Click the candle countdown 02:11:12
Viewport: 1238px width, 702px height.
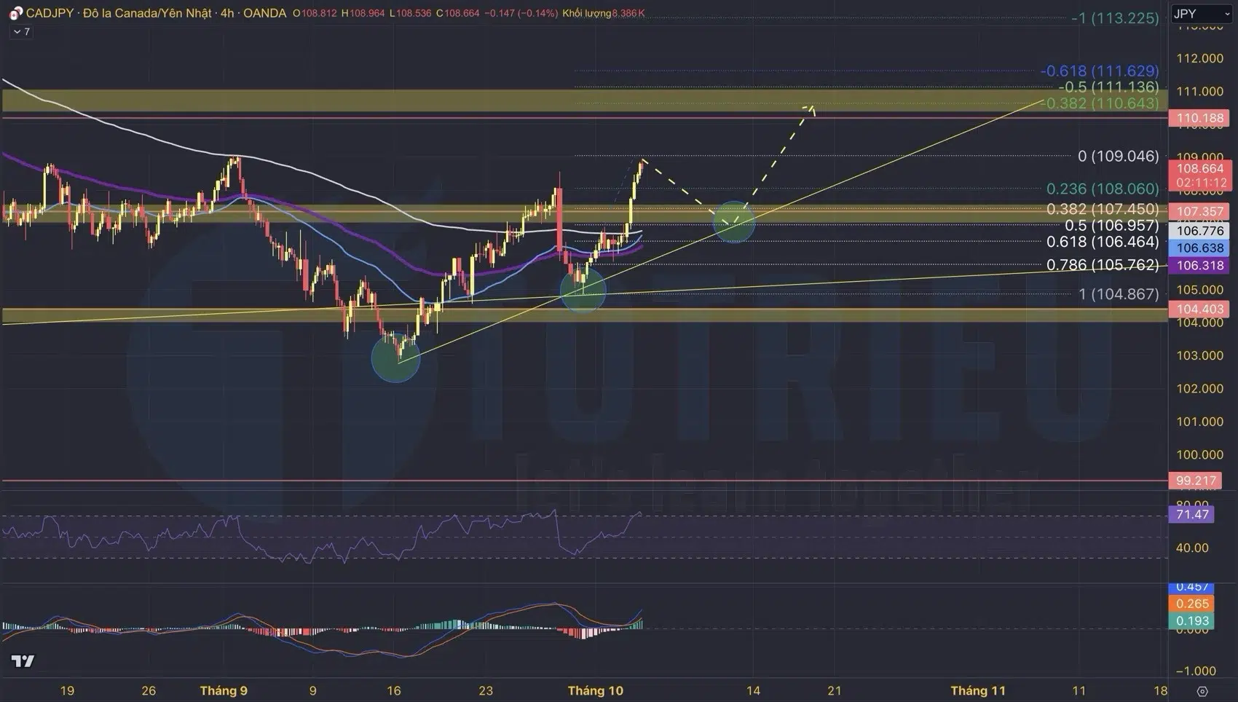[x=1200, y=183]
